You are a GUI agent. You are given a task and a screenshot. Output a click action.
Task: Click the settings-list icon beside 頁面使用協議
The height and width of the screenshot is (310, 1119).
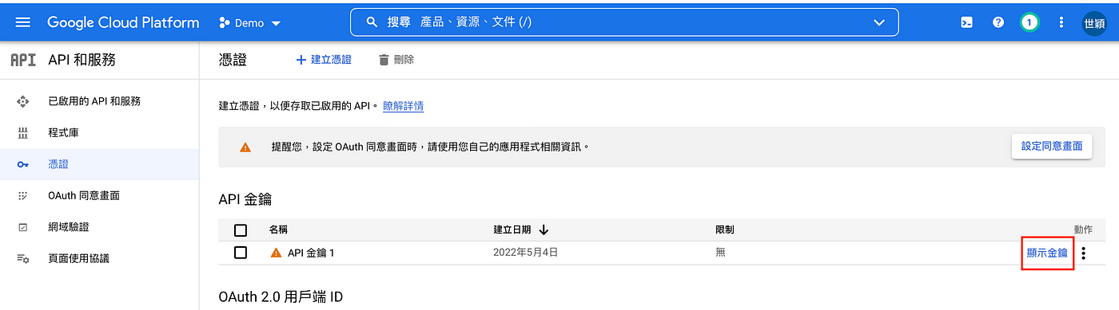click(23, 258)
